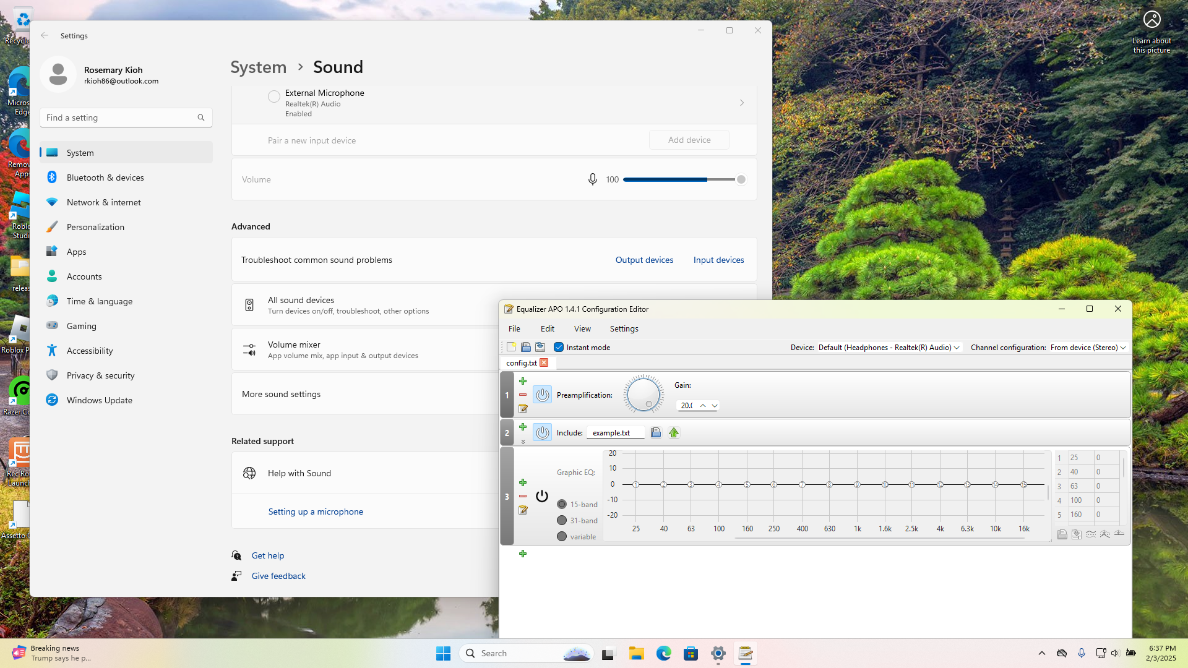Open the Settings app from the taskbar
The image size is (1188, 668).
point(718,653)
